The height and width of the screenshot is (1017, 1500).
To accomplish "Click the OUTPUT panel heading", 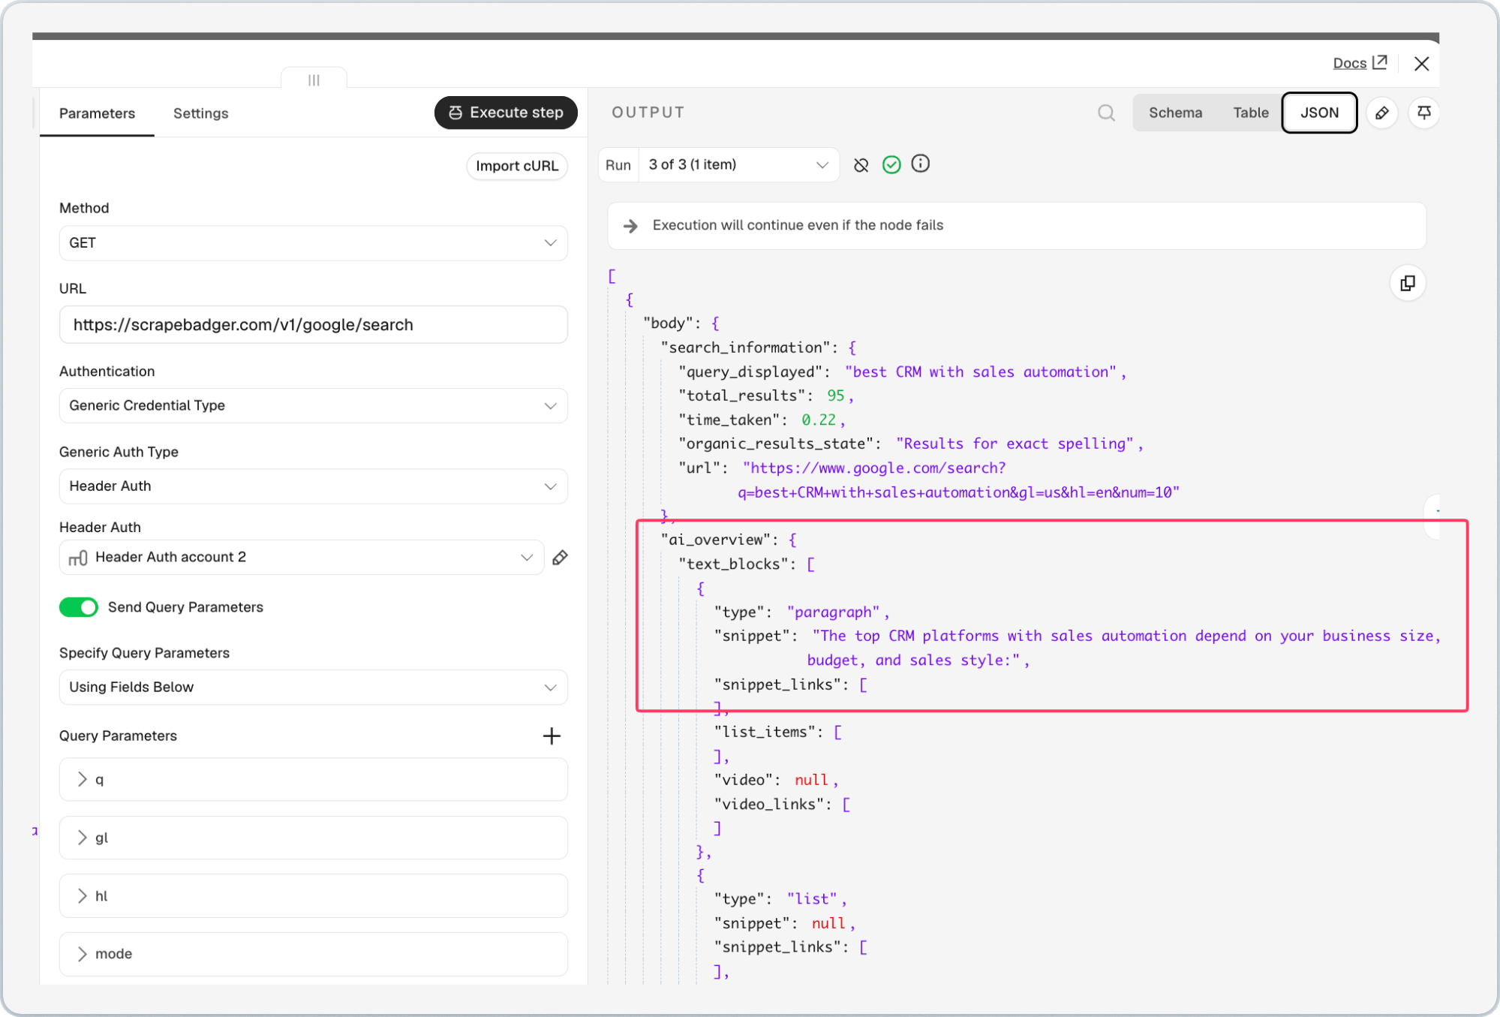I will (648, 113).
